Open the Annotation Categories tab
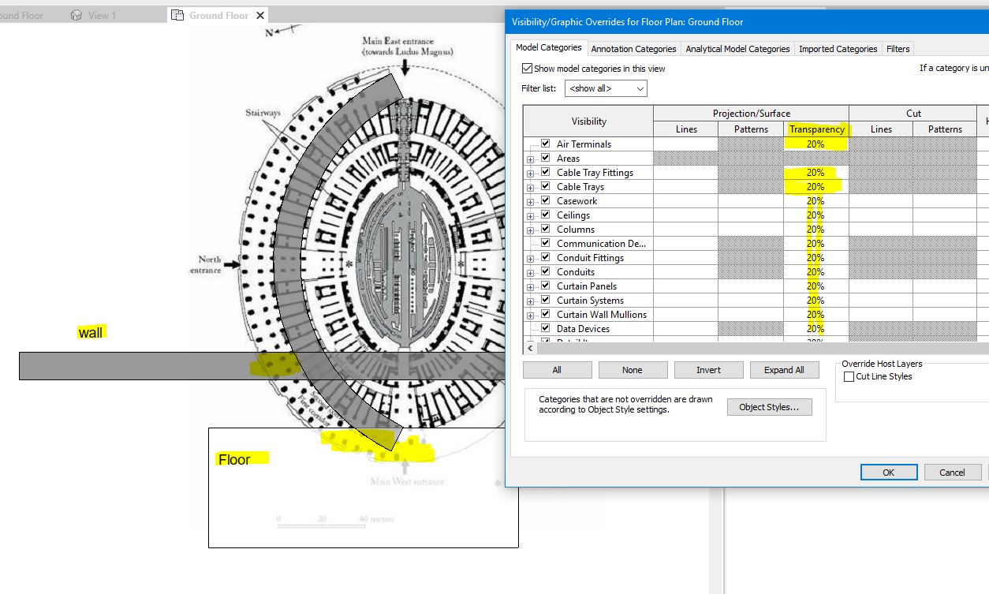This screenshot has height=594, width=989. pyautogui.click(x=633, y=49)
